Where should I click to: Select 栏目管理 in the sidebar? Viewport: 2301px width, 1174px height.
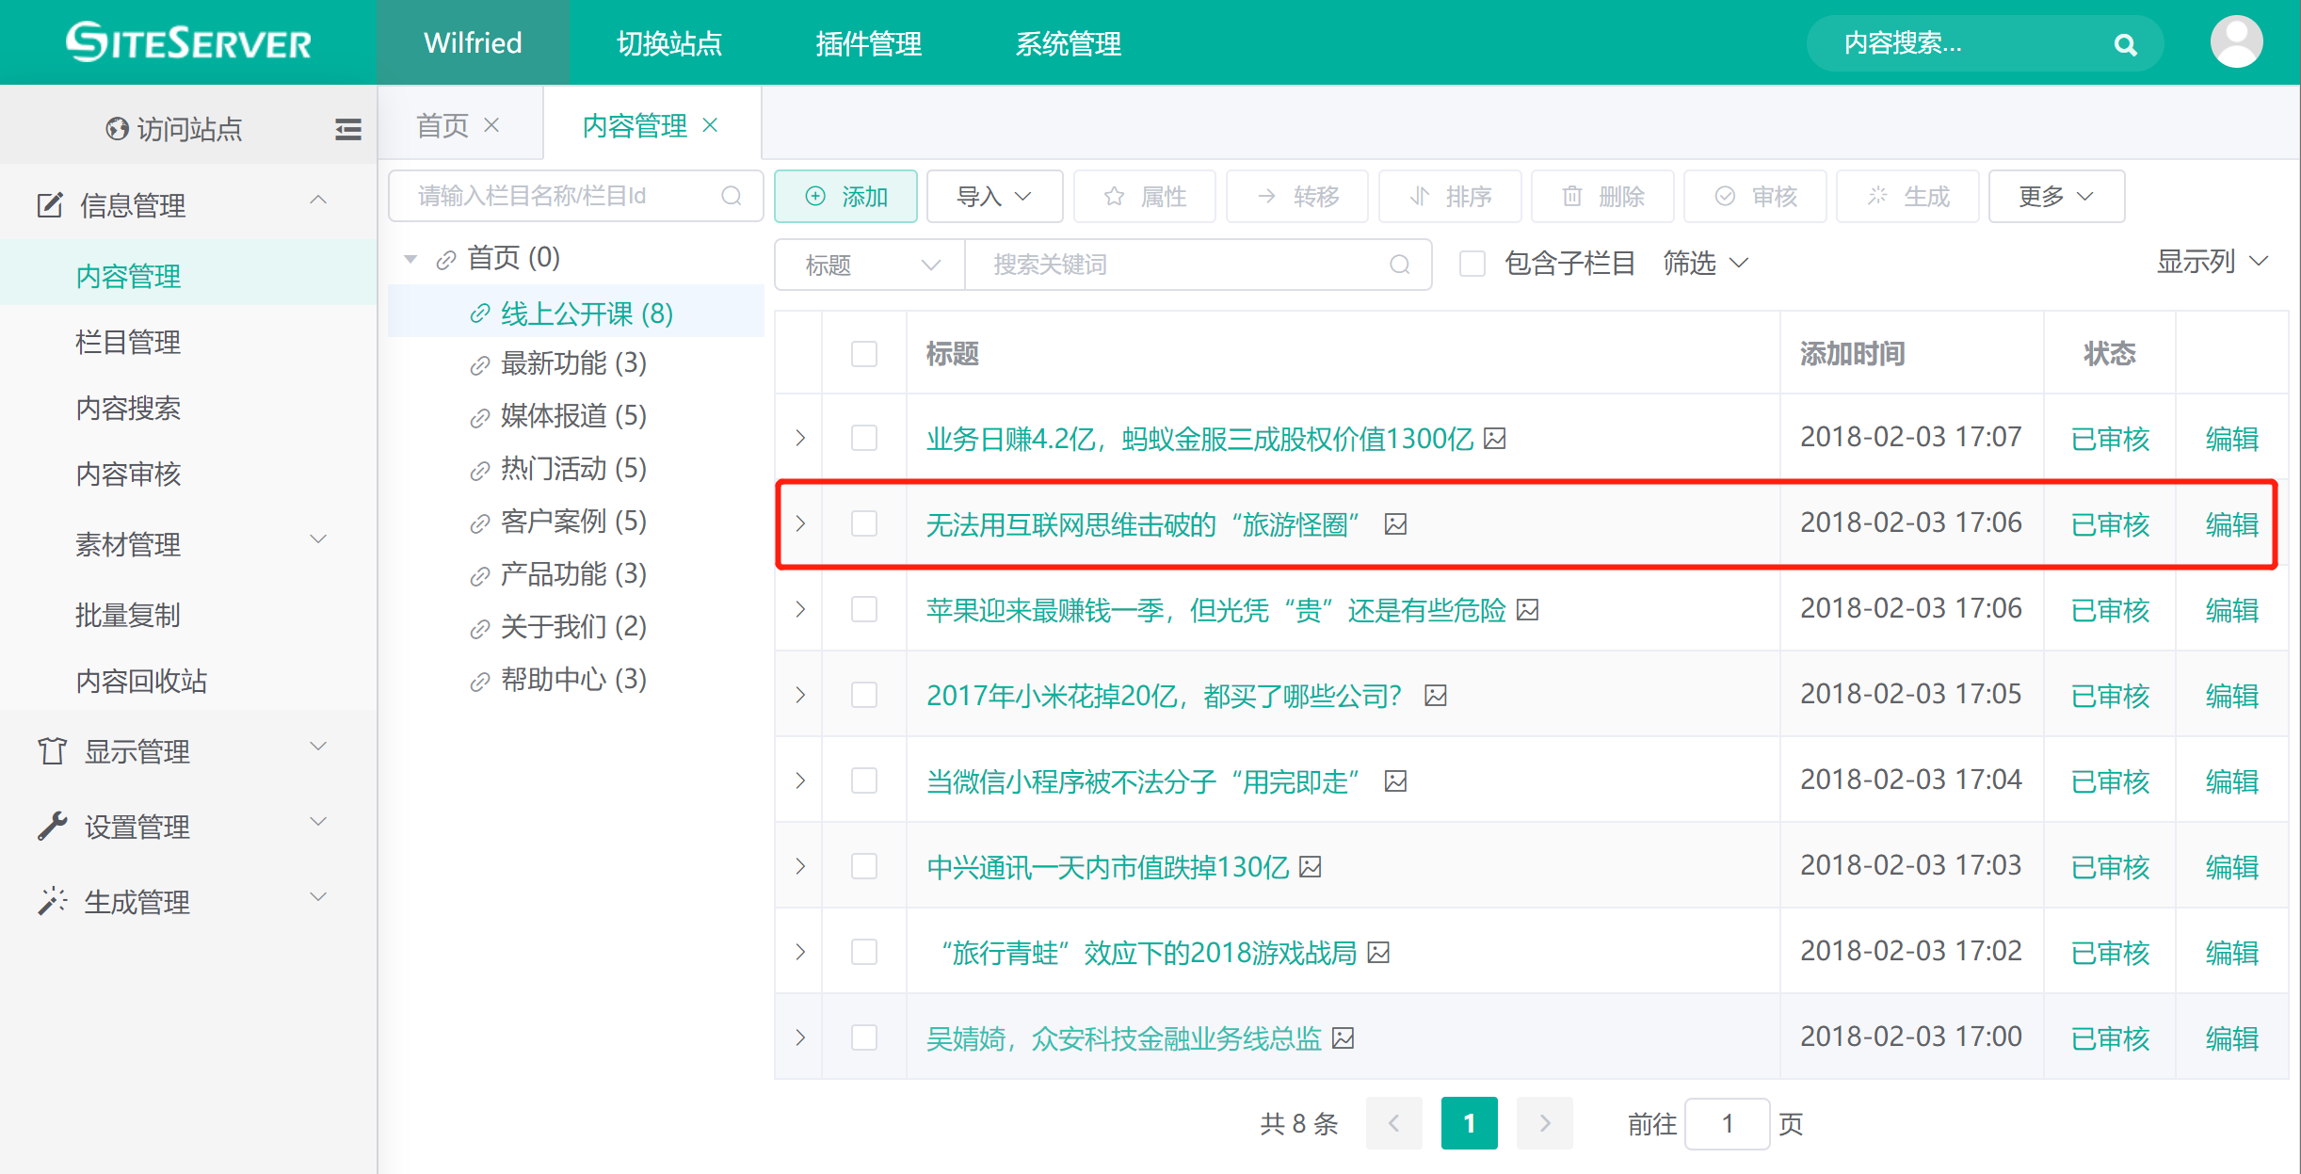click(128, 342)
